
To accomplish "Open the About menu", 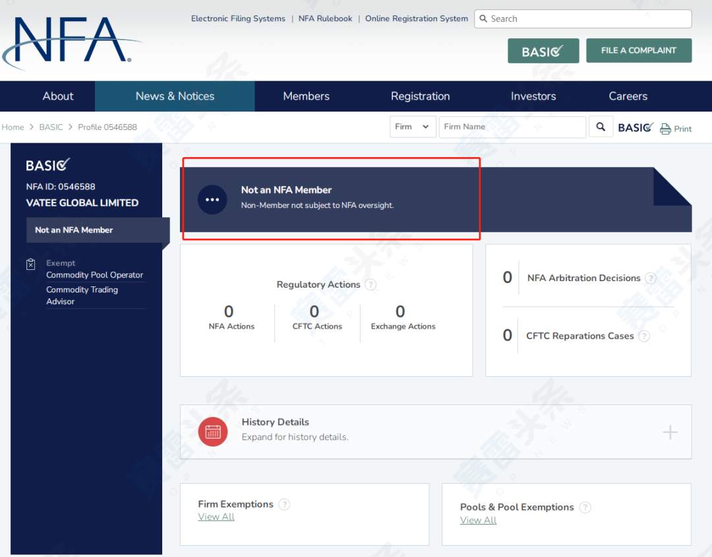I will pyautogui.click(x=57, y=96).
